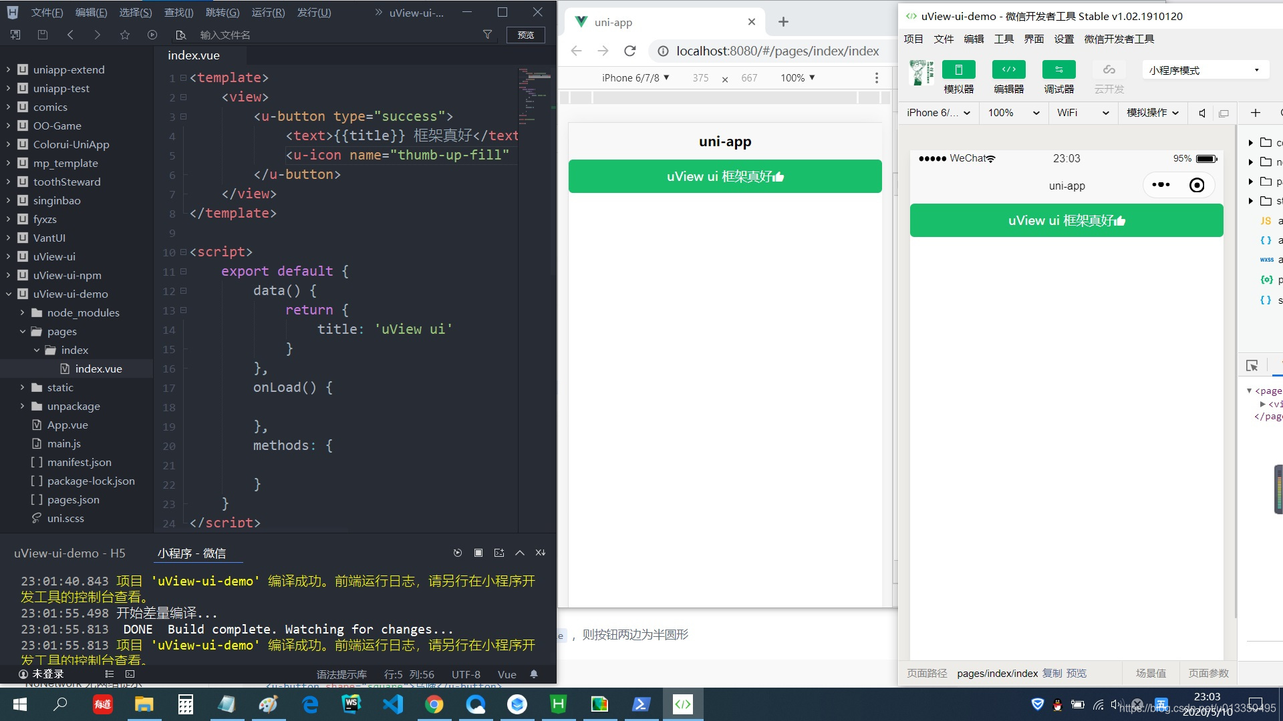Toggle line 3 code fold marker

pyautogui.click(x=184, y=117)
